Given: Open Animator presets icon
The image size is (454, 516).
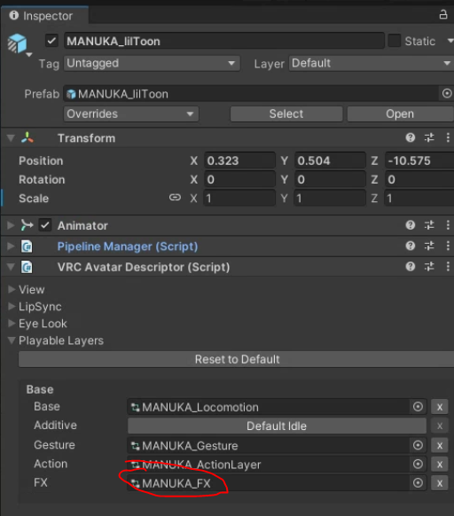Looking at the screenshot, I should (x=429, y=225).
